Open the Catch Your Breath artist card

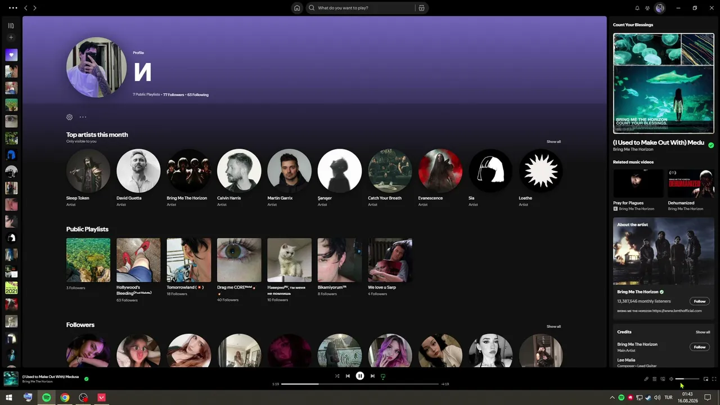click(390, 178)
